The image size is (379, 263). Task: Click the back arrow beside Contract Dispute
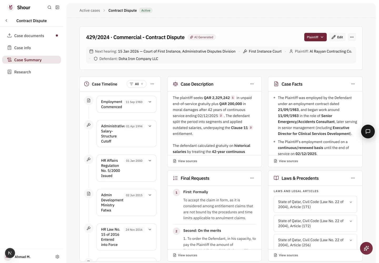(7, 21)
